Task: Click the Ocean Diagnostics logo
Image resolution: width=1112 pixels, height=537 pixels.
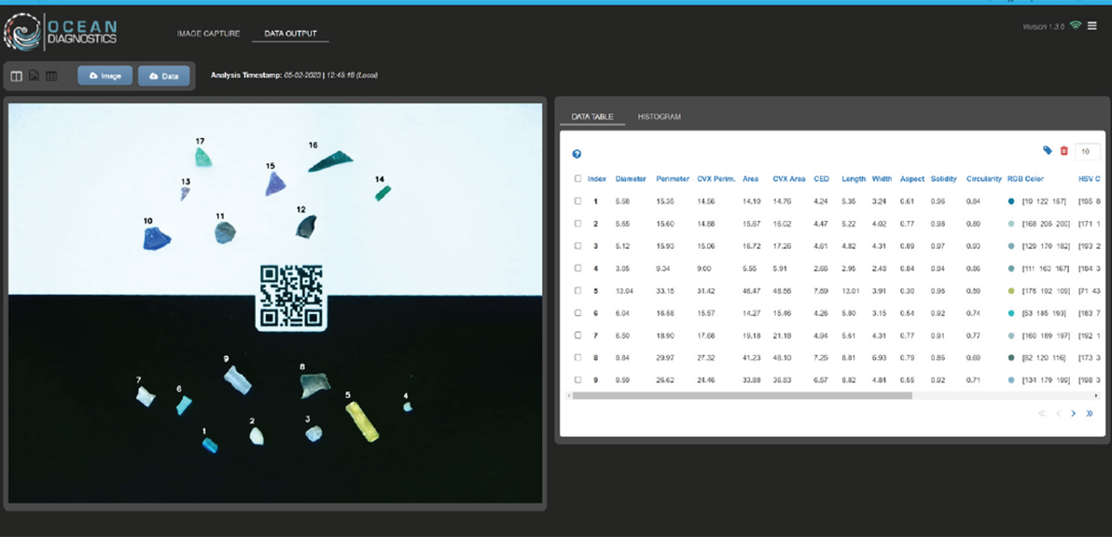Action: coord(60,32)
